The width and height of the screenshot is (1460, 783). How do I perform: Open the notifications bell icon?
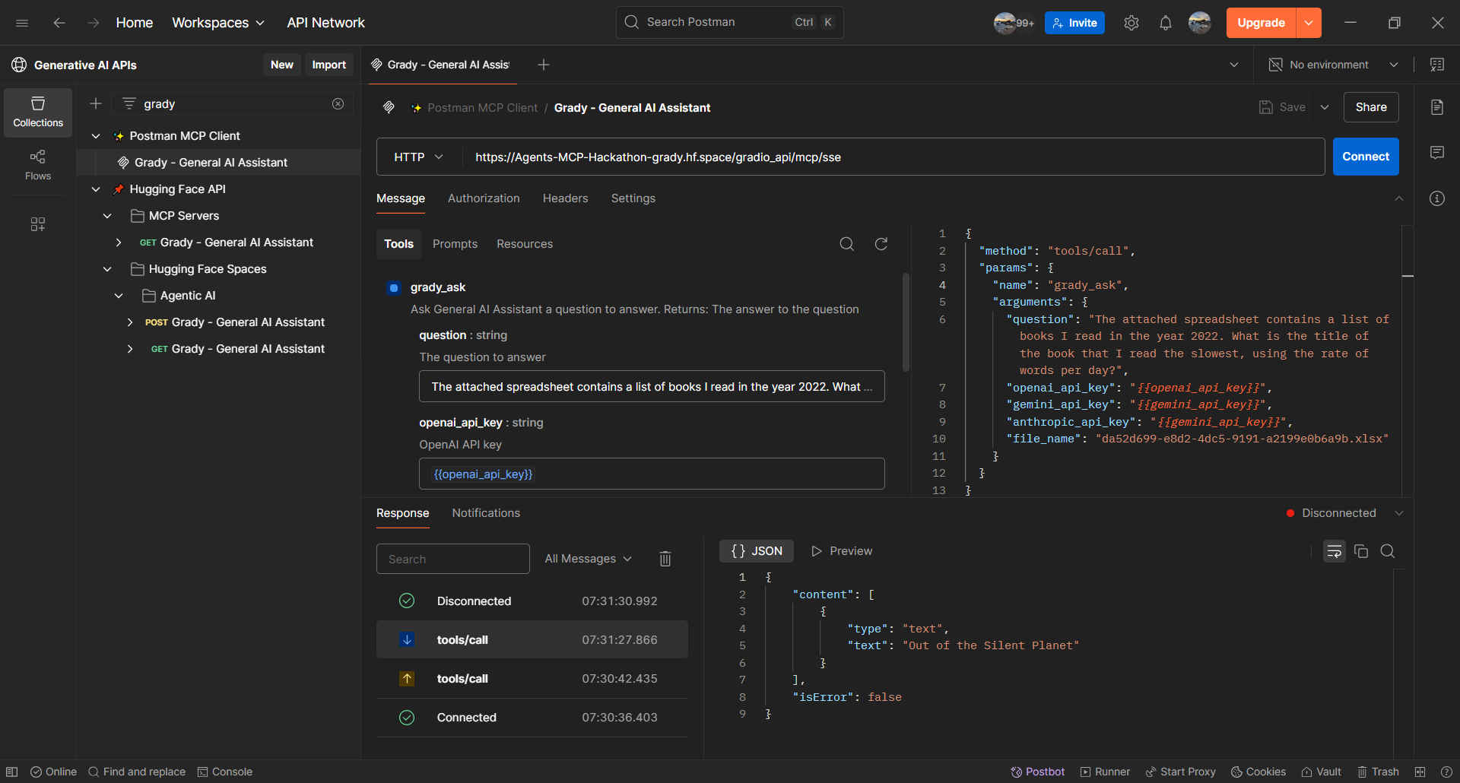[1165, 23]
